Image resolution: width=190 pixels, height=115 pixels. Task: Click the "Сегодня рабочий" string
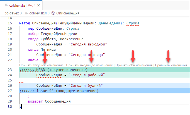[x=87, y=75]
